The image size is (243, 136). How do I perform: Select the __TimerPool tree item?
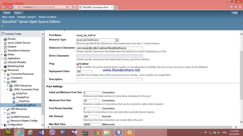(x=23, y=101)
